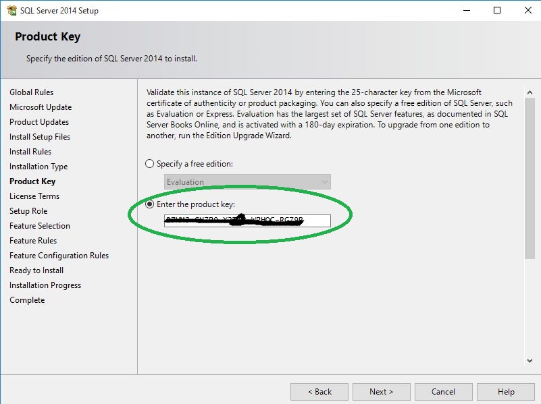Go back with the Back button
The width and height of the screenshot is (541, 404).
point(319,392)
